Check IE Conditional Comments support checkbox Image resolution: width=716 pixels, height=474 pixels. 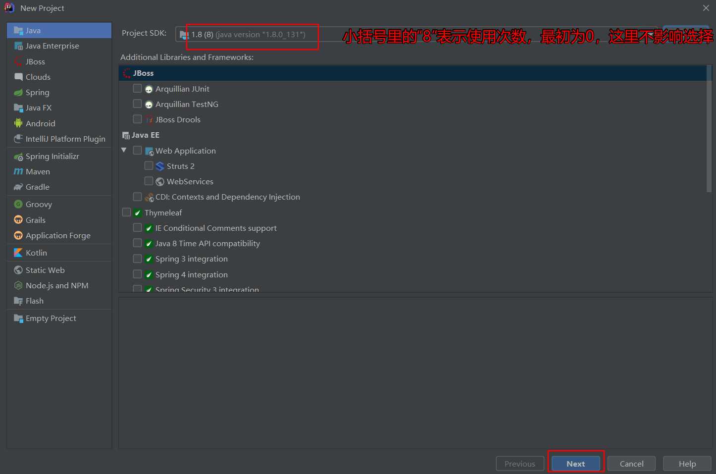pos(138,227)
